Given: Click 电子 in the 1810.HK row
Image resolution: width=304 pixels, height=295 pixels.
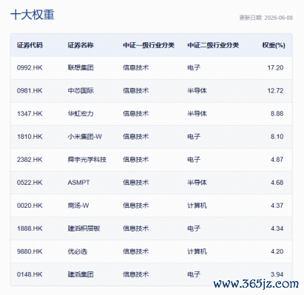Looking at the screenshot, I should click(194, 137).
